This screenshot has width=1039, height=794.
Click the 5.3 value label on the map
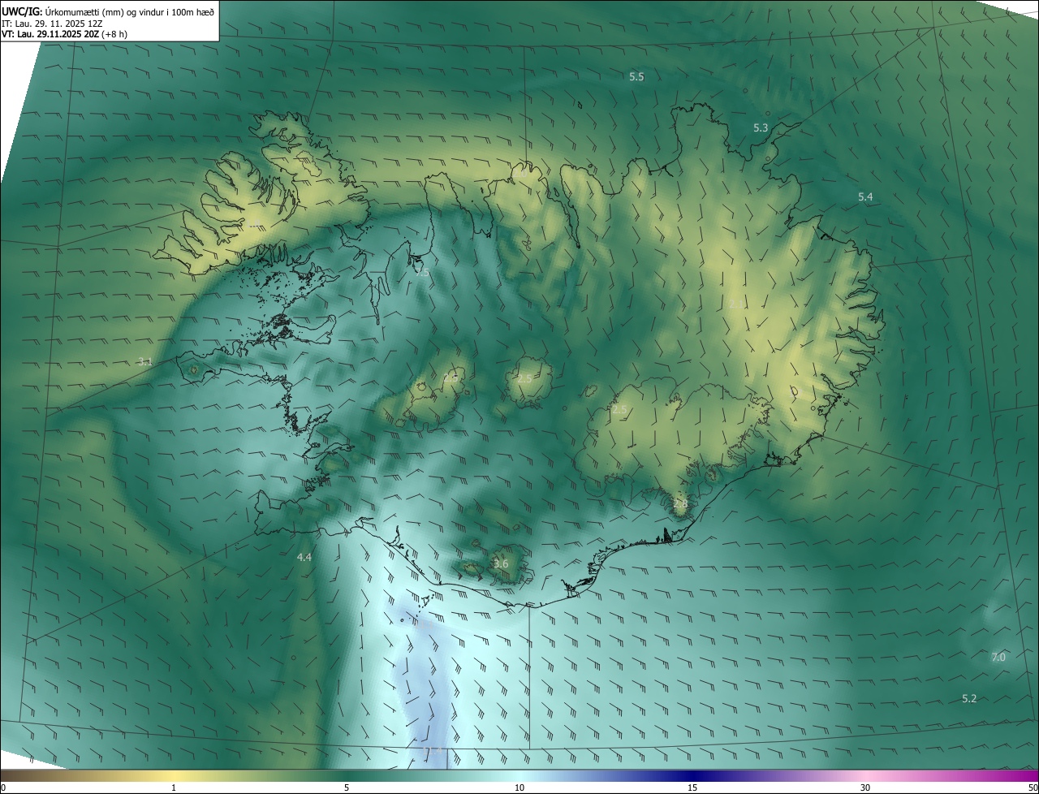pos(761,128)
